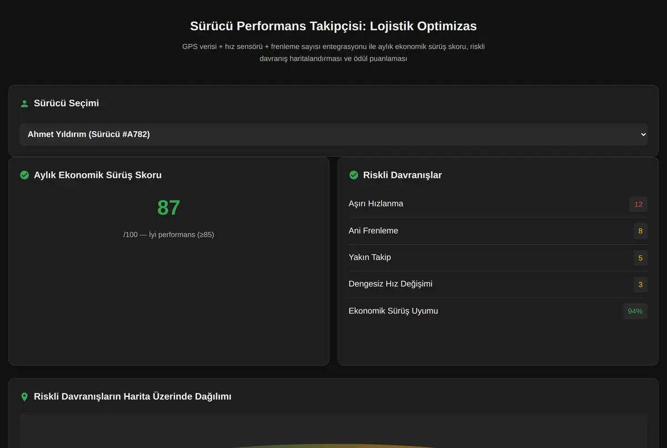The width and height of the screenshot is (667, 448).
Task: Click the check icon beside Riskli Davranışlar
Action: pyautogui.click(x=354, y=175)
